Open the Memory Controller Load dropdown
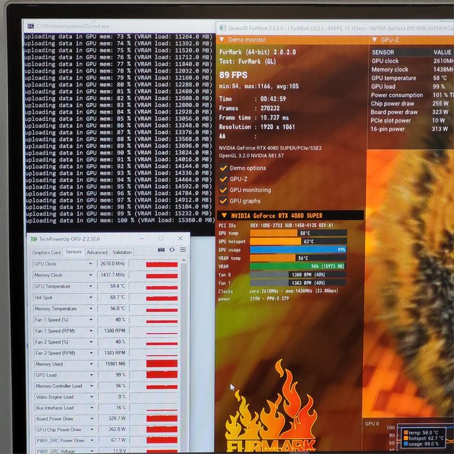The width and height of the screenshot is (454, 454). coord(91,386)
